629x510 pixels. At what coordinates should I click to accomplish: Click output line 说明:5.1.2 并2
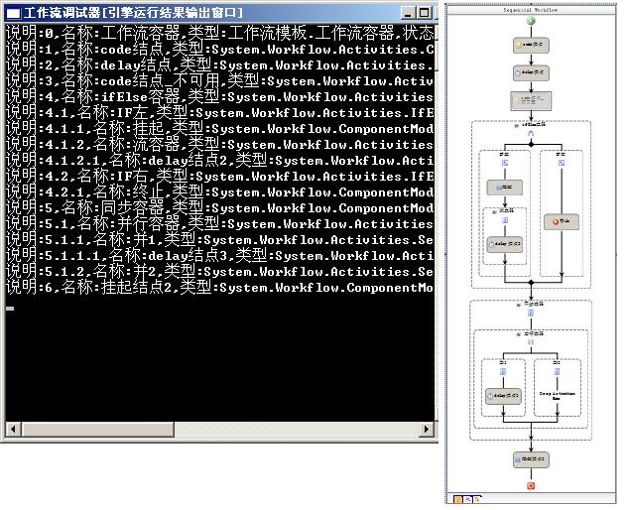(220, 272)
